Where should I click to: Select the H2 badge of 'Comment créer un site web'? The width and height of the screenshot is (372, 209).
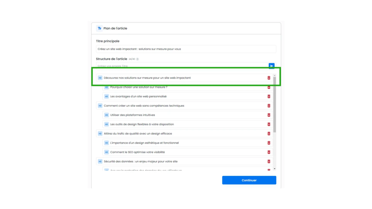(x=100, y=106)
